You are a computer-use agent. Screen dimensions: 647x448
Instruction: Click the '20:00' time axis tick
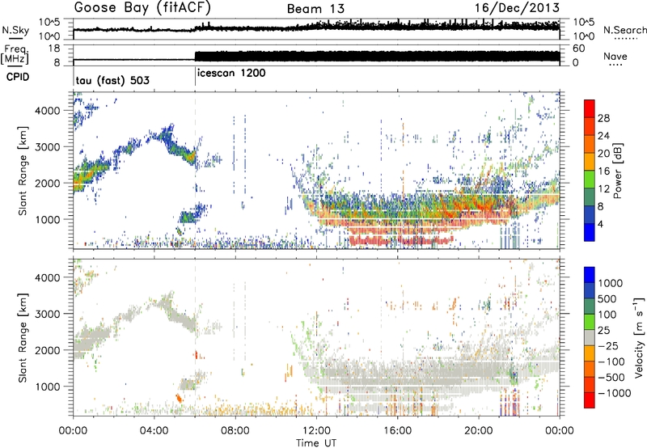coord(479,431)
